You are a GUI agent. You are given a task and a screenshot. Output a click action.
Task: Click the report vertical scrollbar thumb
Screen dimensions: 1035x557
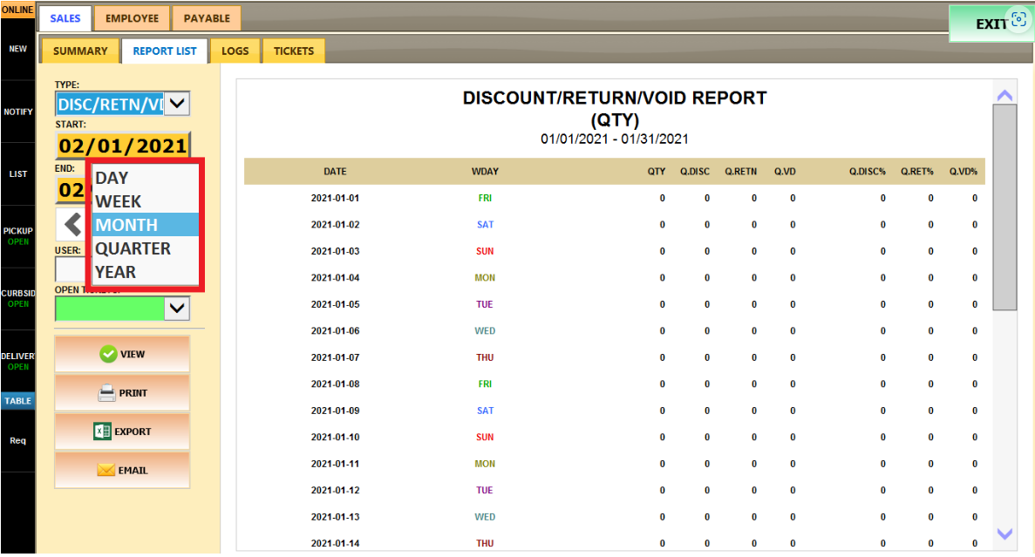pyautogui.click(x=1004, y=207)
